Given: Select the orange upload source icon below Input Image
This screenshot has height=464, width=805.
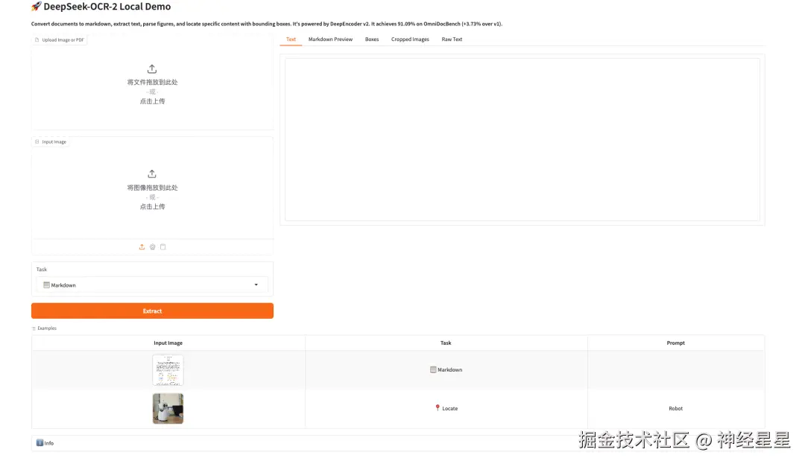Looking at the screenshot, I should coord(142,247).
